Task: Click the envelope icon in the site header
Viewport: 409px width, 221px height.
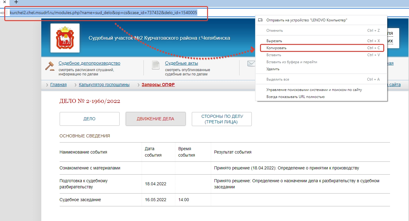Action: click(251, 64)
